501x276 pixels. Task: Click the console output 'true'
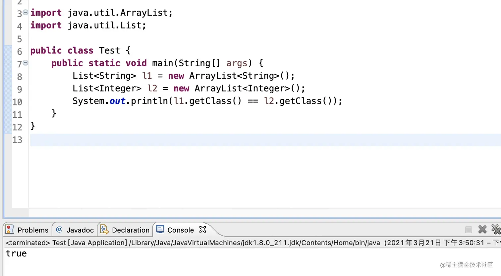[16, 253]
